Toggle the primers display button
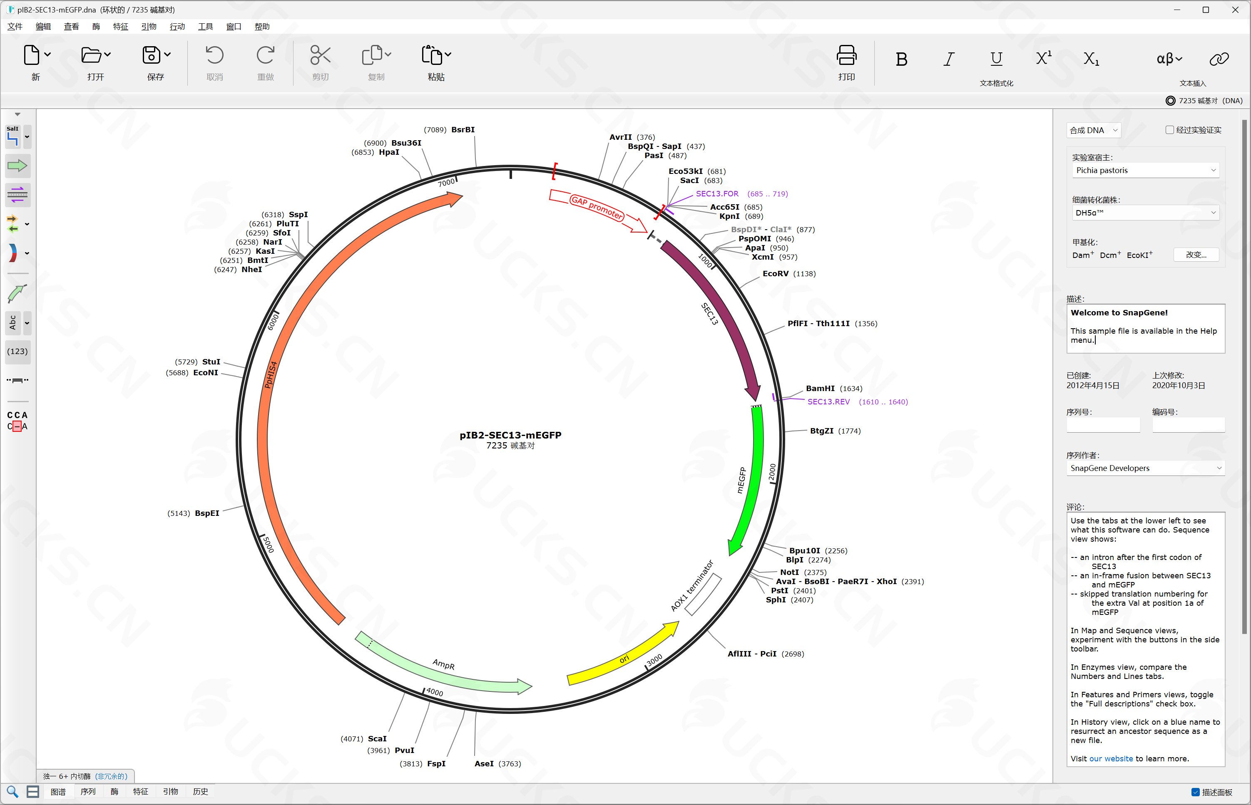Image resolution: width=1251 pixels, height=805 pixels. point(17,195)
